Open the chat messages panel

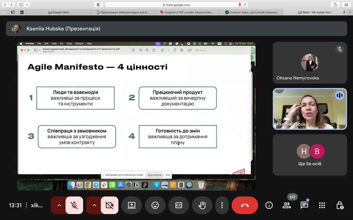point(304,205)
